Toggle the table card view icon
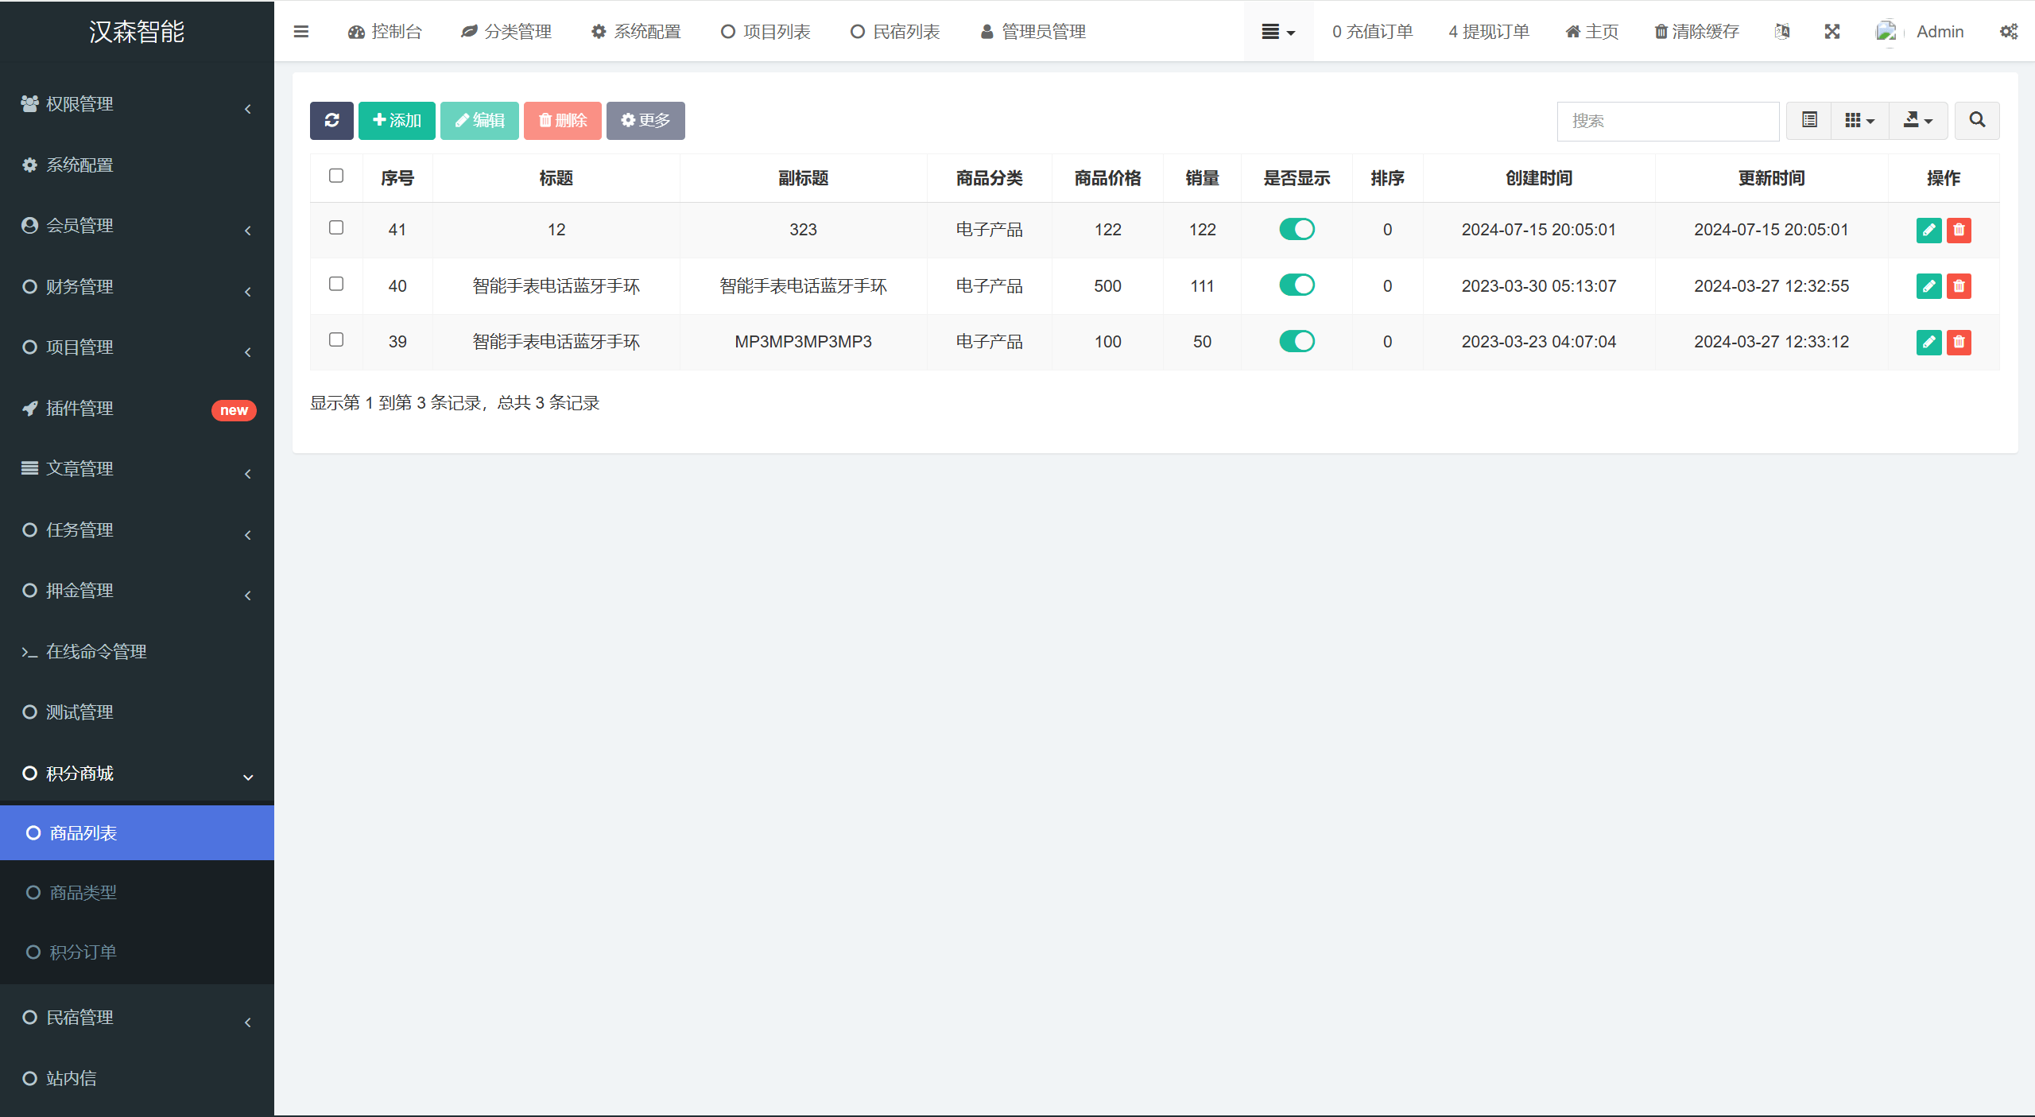The height and width of the screenshot is (1117, 2035). click(x=1809, y=121)
